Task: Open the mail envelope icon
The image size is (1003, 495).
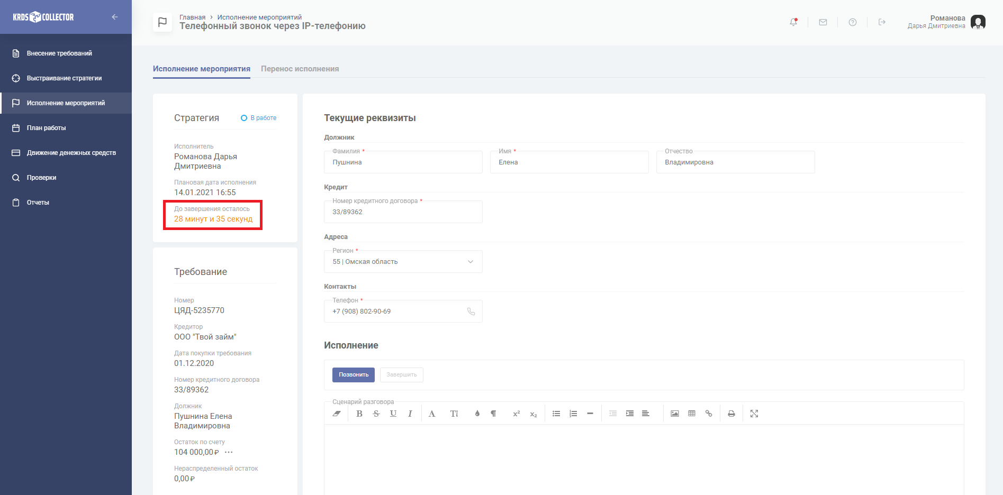Action: click(x=823, y=22)
